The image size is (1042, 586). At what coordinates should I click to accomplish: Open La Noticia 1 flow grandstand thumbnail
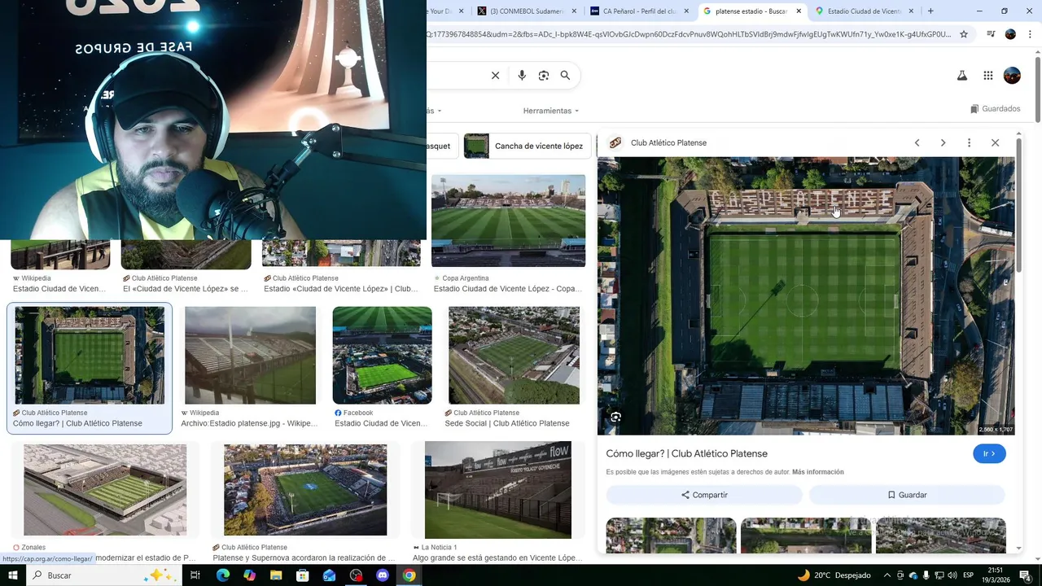coord(498,490)
